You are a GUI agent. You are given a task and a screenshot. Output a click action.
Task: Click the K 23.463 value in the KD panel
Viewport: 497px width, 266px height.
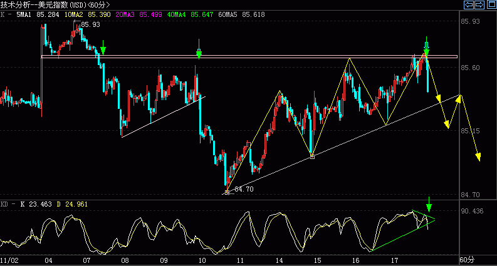coord(36,204)
